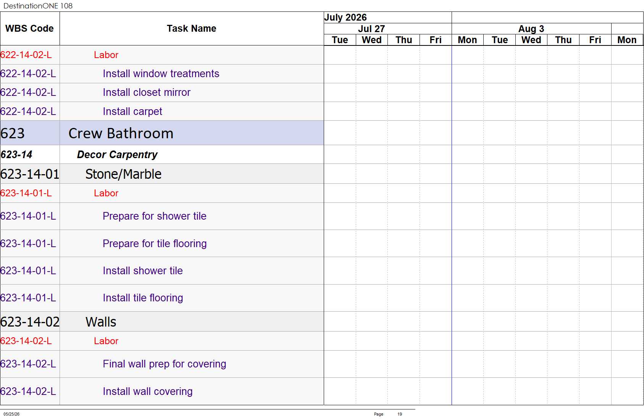Viewport: 644px width, 419px height.
Task: Click the WBS code beside Install carpet
Action: pyautogui.click(x=28, y=112)
